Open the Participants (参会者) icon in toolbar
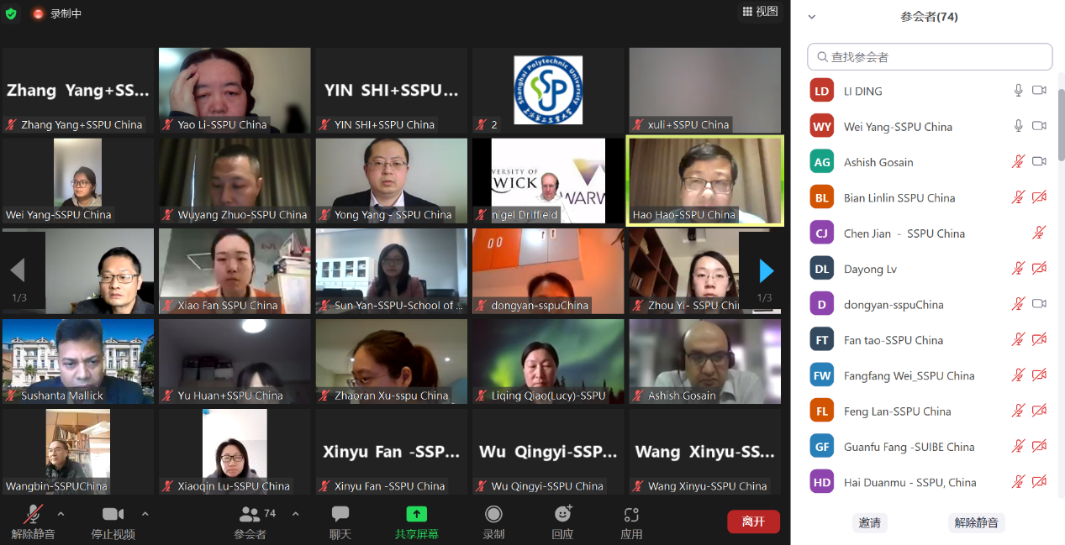The image size is (1065, 545). pos(250,514)
